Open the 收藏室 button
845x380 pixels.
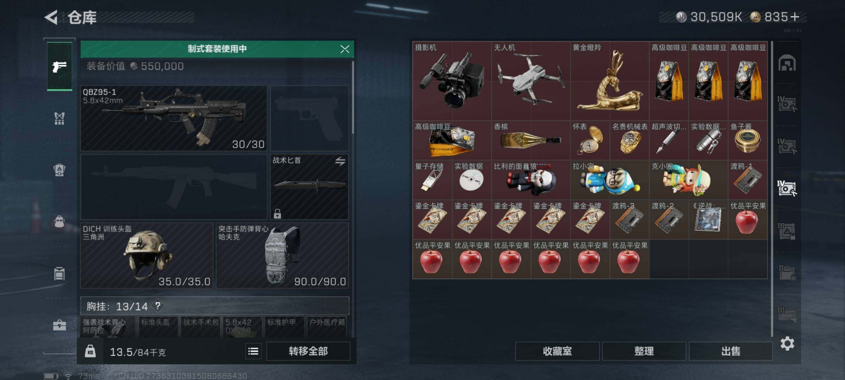tap(557, 351)
